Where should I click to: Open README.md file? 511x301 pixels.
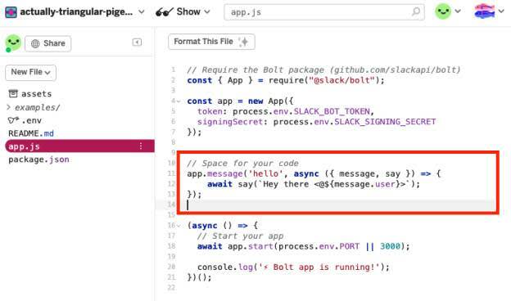pyautogui.click(x=31, y=133)
